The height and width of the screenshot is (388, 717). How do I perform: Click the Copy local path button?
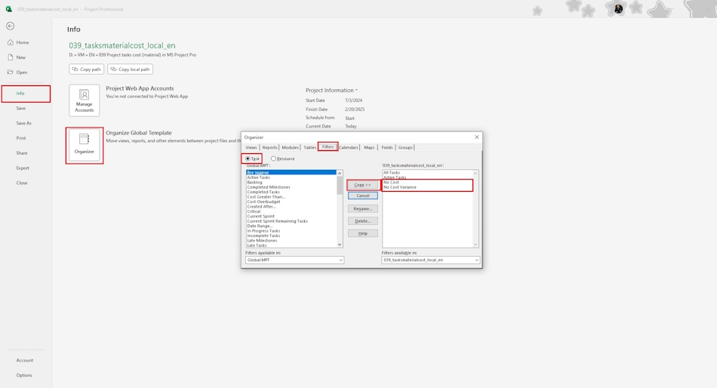(x=131, y=69)
